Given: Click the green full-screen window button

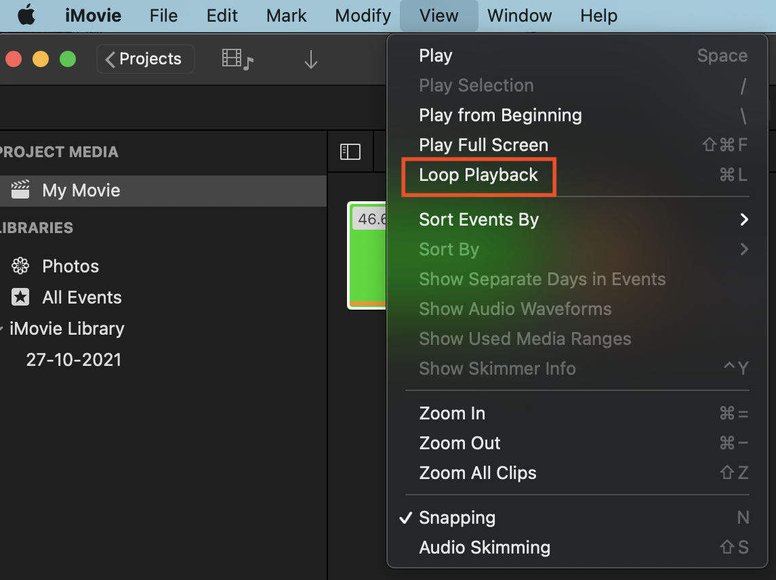Looking at the screenshot, I should coord(68,59).
